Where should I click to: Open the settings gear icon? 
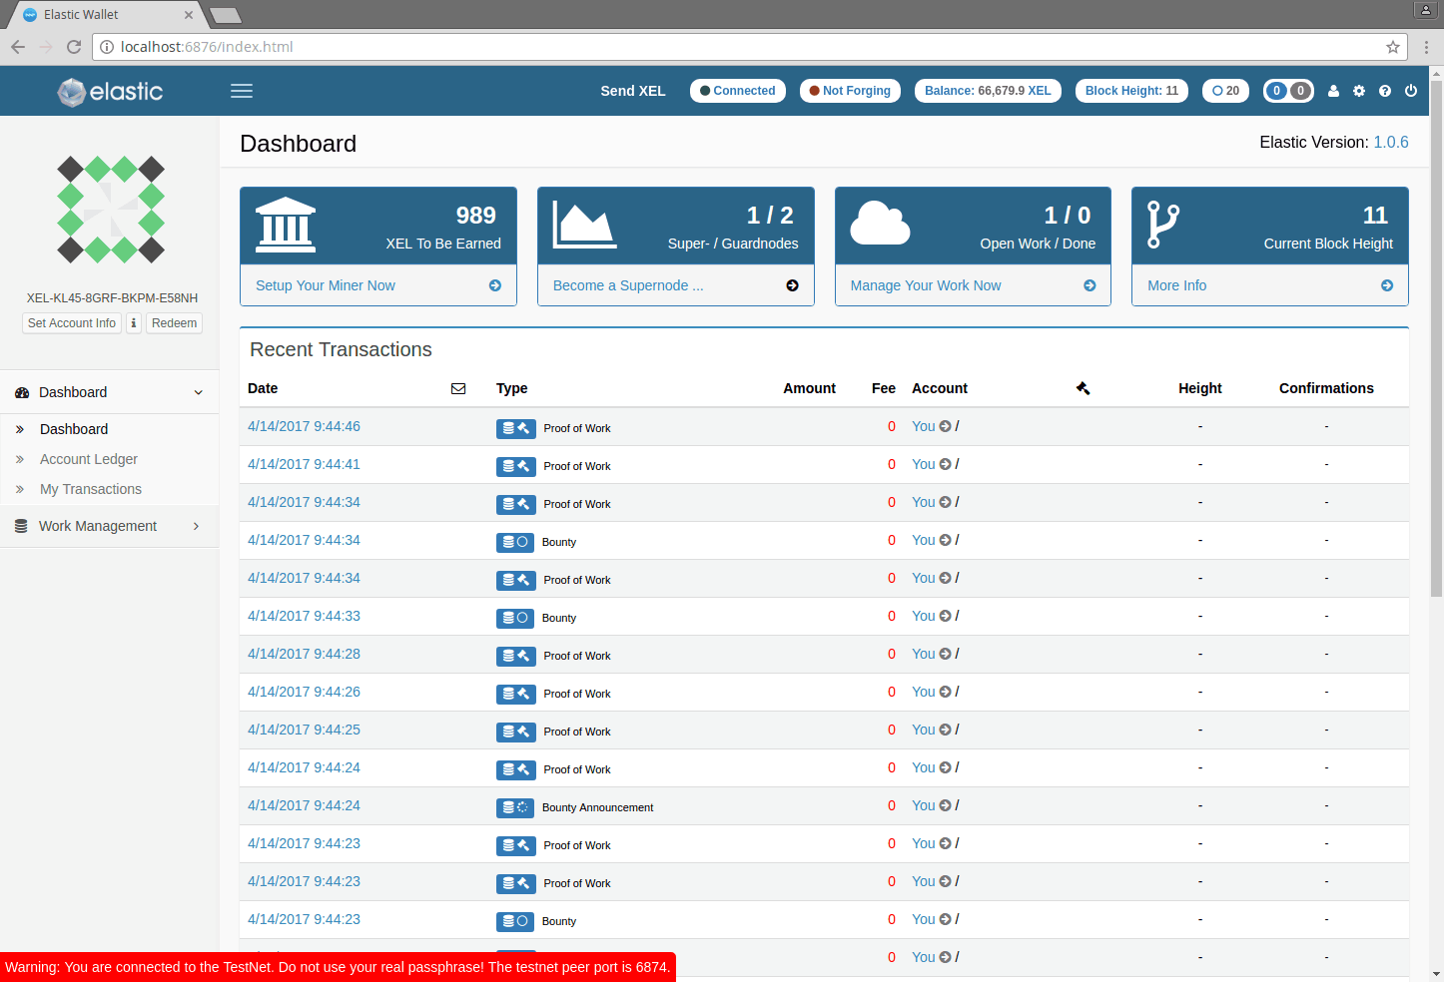tap(1359, 91)
